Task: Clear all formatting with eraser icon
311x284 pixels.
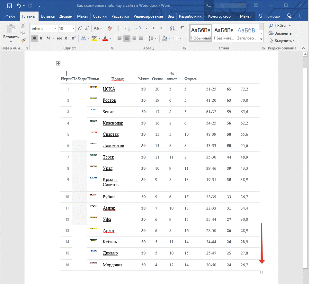Action: tap(110, 28)
